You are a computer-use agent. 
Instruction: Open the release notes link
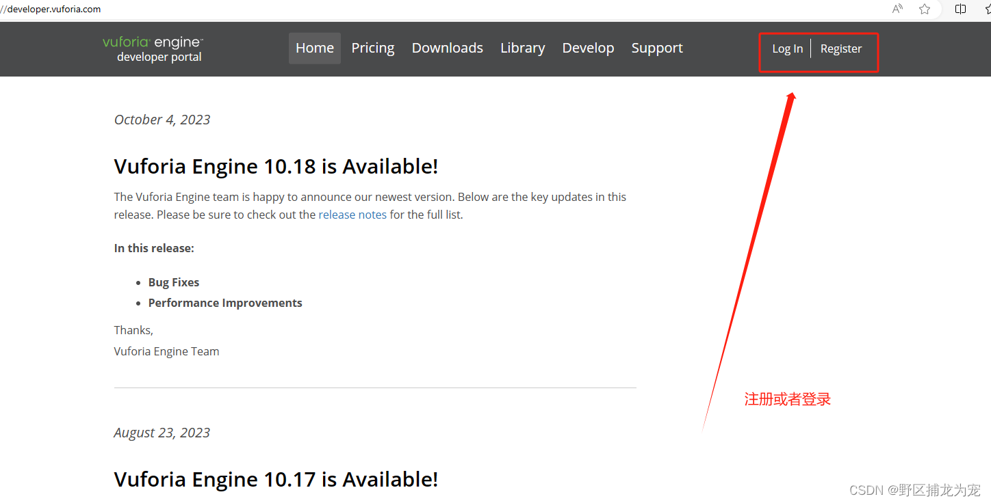[x=352, y=215]
